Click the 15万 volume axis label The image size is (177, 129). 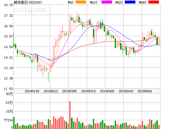9,111
